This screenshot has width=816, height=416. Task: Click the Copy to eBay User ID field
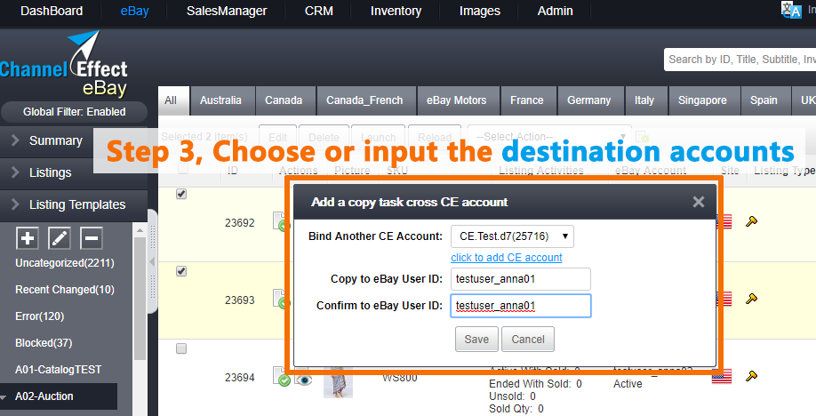[x=520, y=279]
